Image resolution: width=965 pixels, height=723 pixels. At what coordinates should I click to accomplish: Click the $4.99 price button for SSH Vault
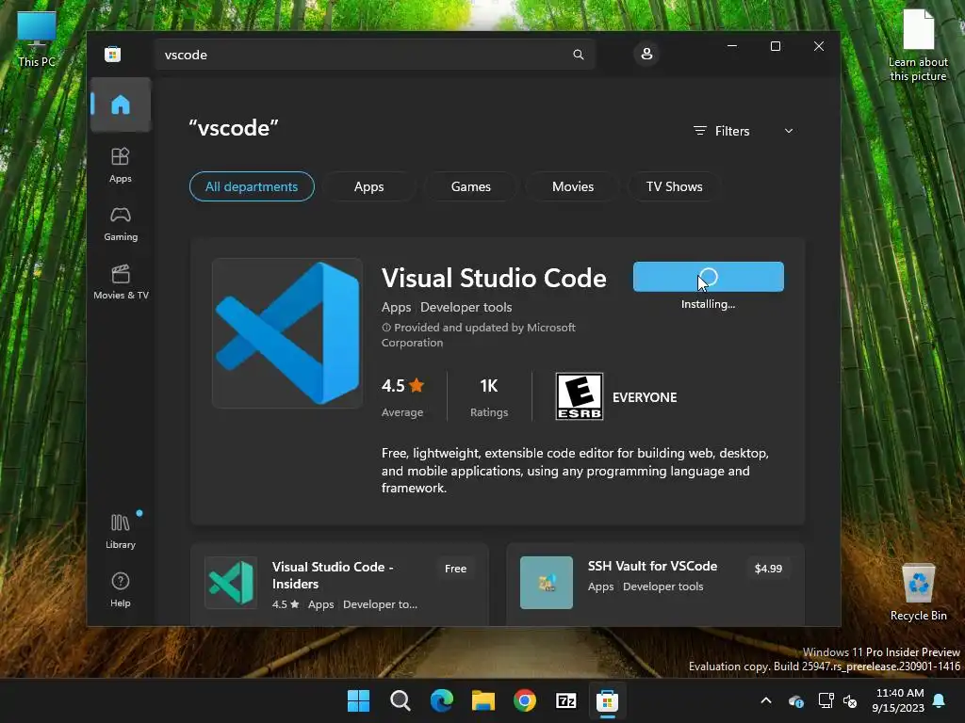pyautogui.click(x=768, y=569)
